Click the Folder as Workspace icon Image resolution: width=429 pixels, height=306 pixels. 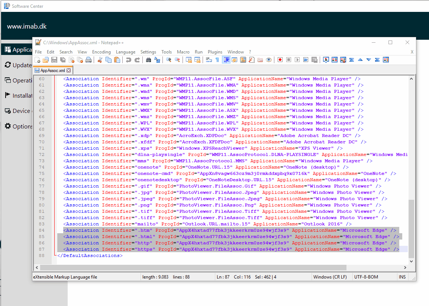tap(260, 60)
